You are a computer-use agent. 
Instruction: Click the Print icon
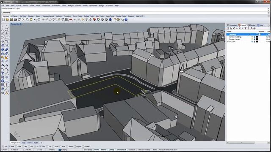point(15,20)
